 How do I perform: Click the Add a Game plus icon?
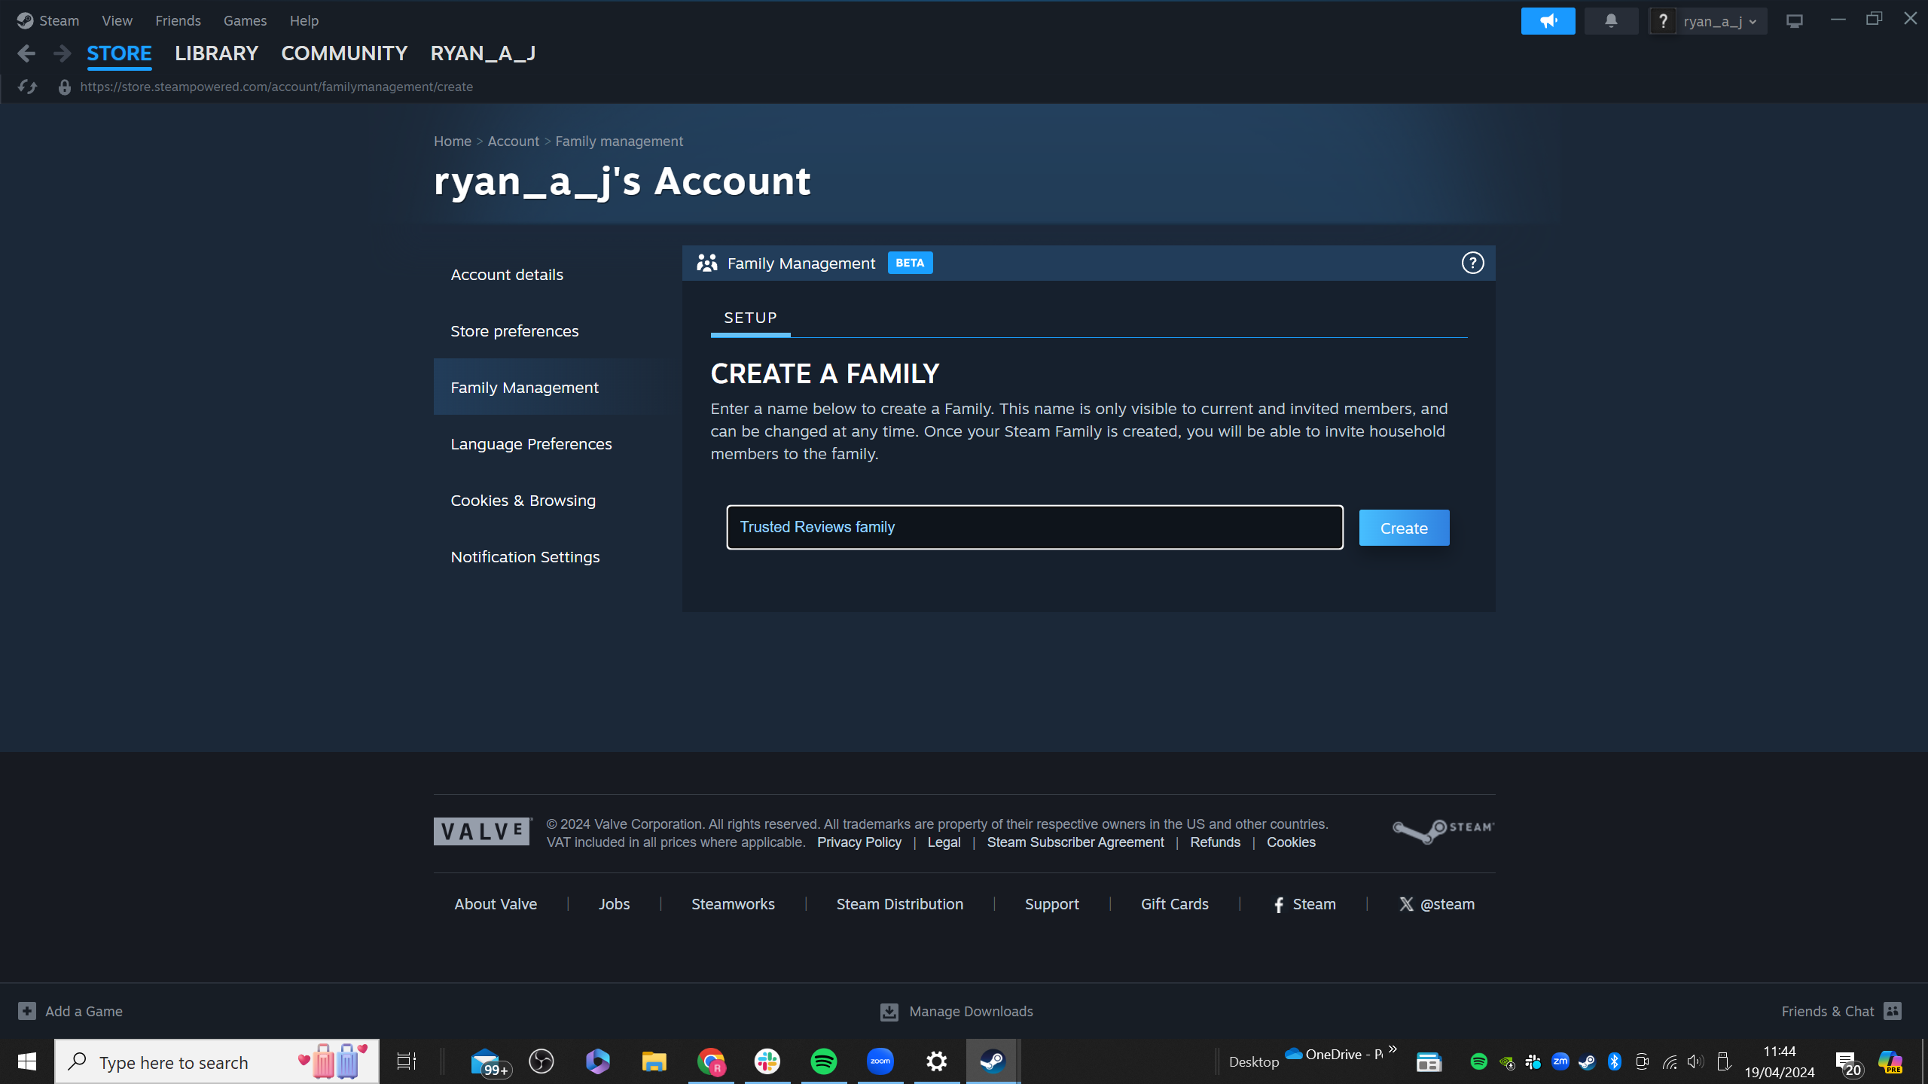(x=27, y=1011)
